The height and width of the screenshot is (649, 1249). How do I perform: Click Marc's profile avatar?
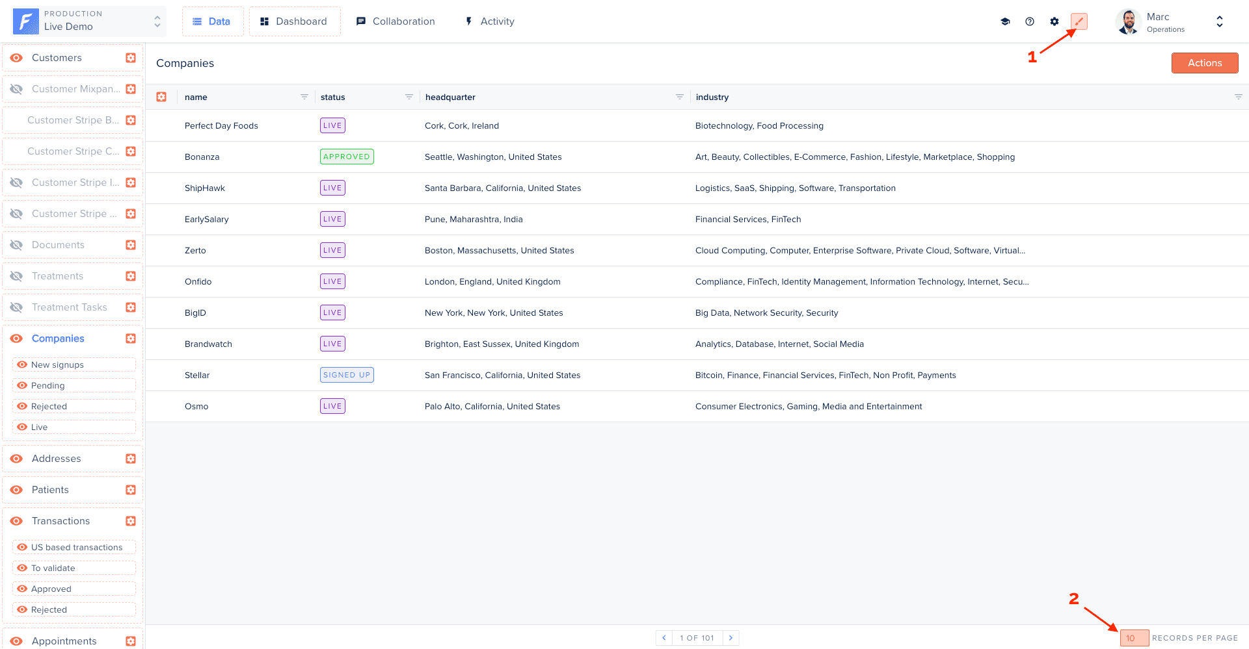1129,21
